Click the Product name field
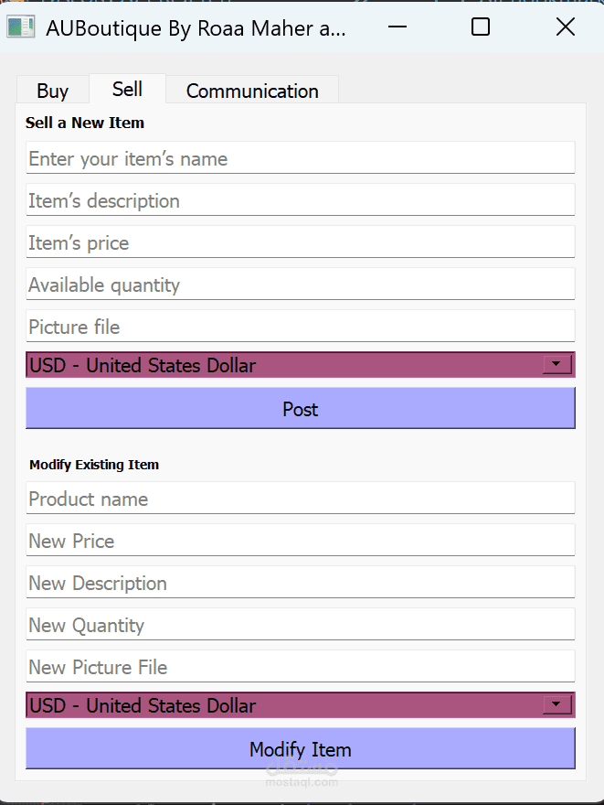Viewport: 604px width, 805px height. [x=300, y=499]
